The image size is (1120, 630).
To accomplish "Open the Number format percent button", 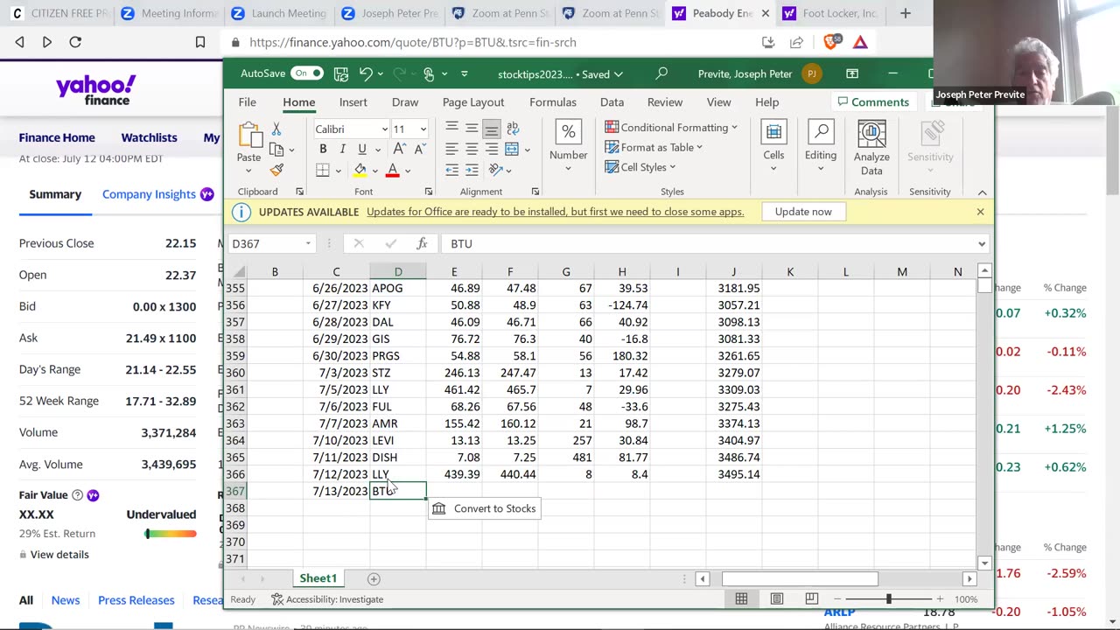I will [568, 145].
